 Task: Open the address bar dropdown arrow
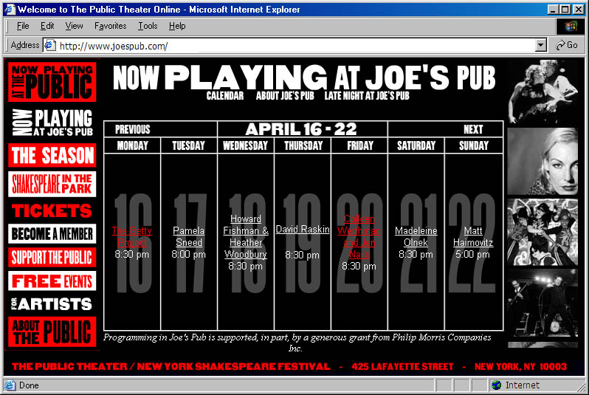pos(540,46)
